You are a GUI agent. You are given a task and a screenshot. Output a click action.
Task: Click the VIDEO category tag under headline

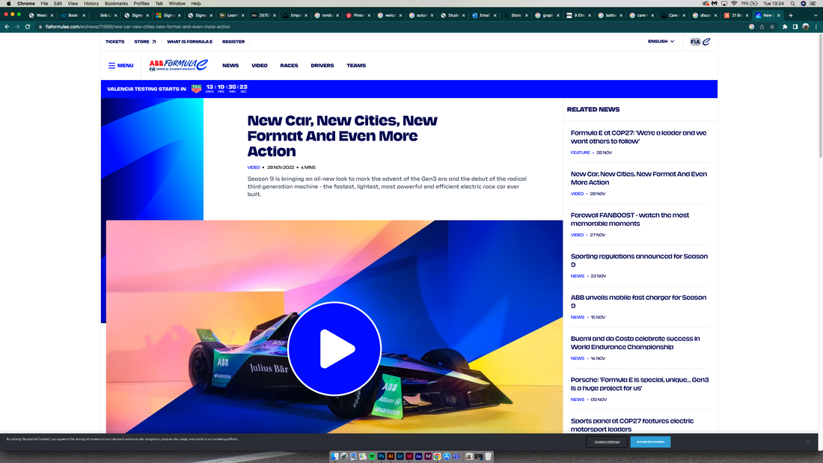(x=254, y=168)
